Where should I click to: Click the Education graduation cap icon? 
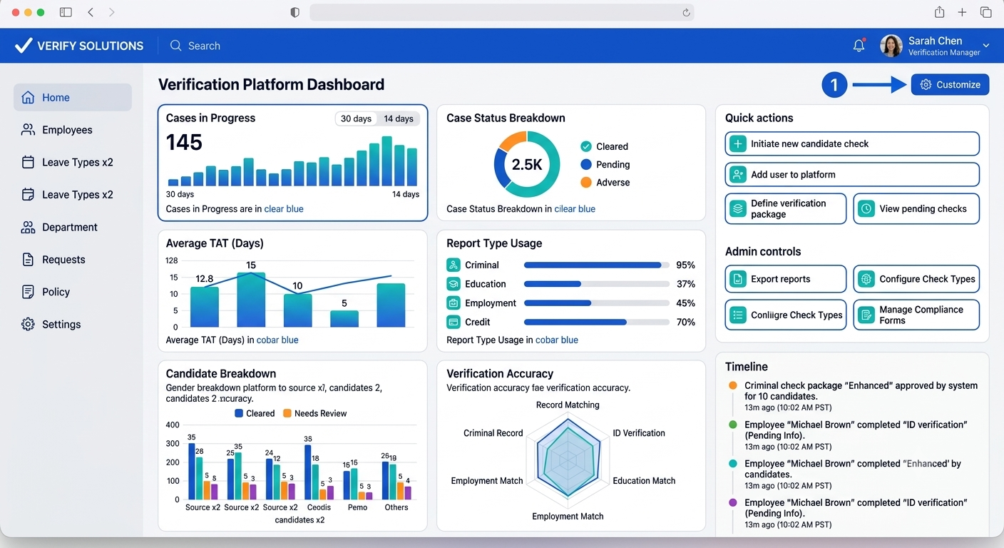point(454,284)
